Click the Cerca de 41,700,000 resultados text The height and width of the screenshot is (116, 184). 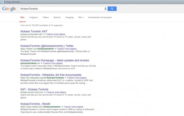(x=42, y=25)
